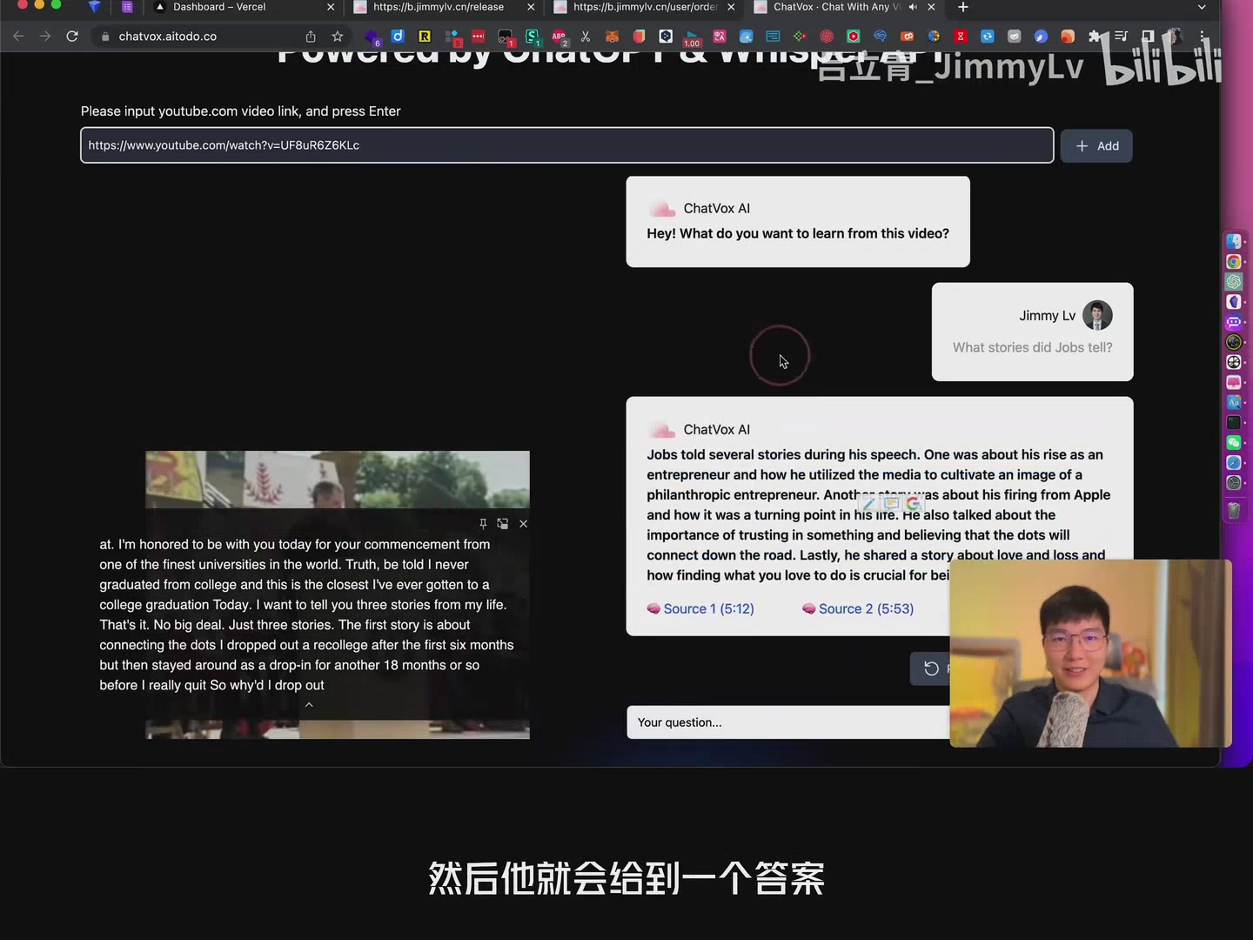Open the MetaMask fox extension

click(x=612, y=37)
